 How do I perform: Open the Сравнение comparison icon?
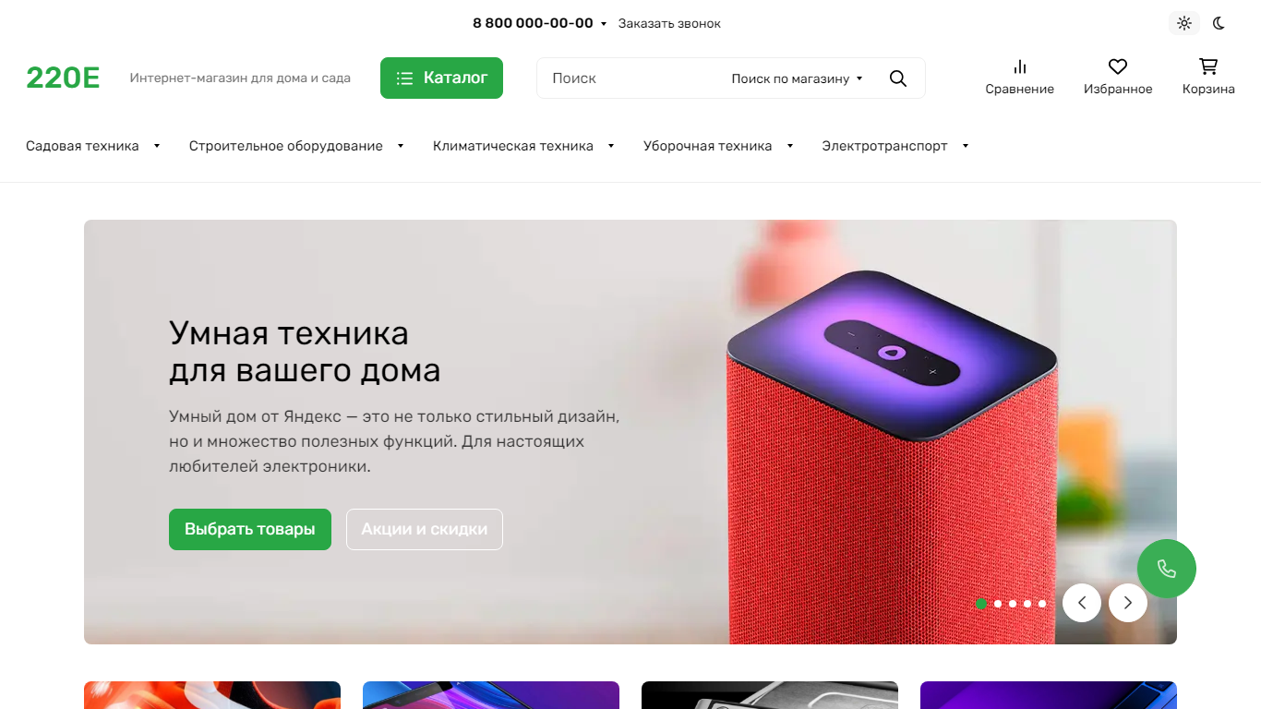(1019, 77)
